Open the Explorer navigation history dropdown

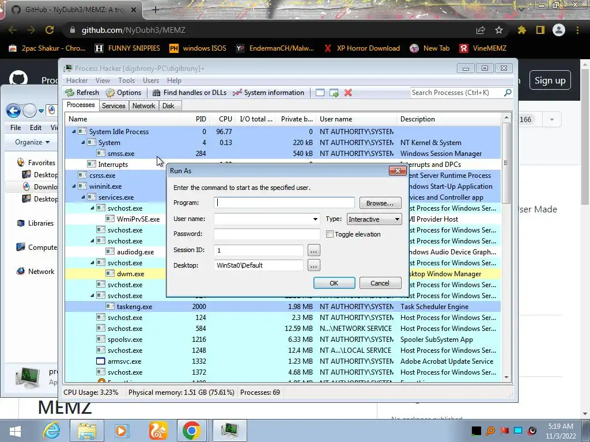pos(41,111)
